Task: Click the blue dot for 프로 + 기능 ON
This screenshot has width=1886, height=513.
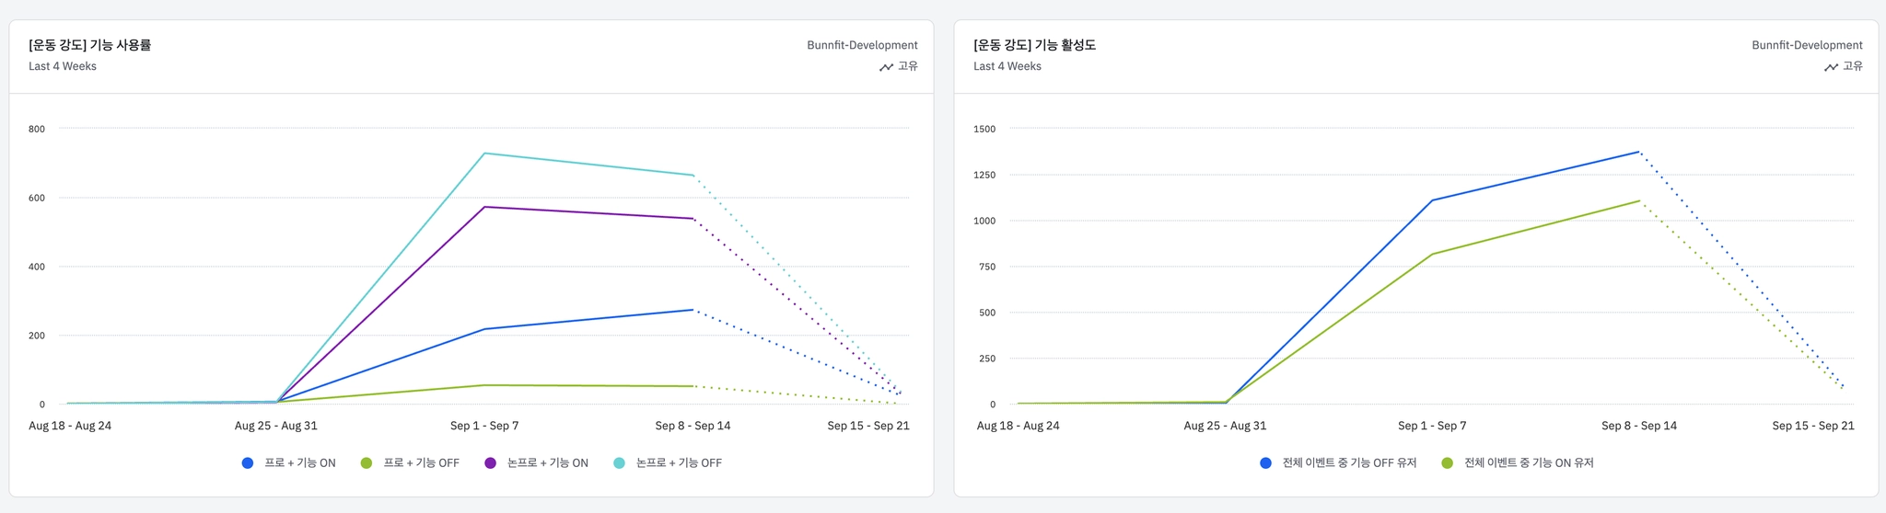Action: tap(248, 463)
